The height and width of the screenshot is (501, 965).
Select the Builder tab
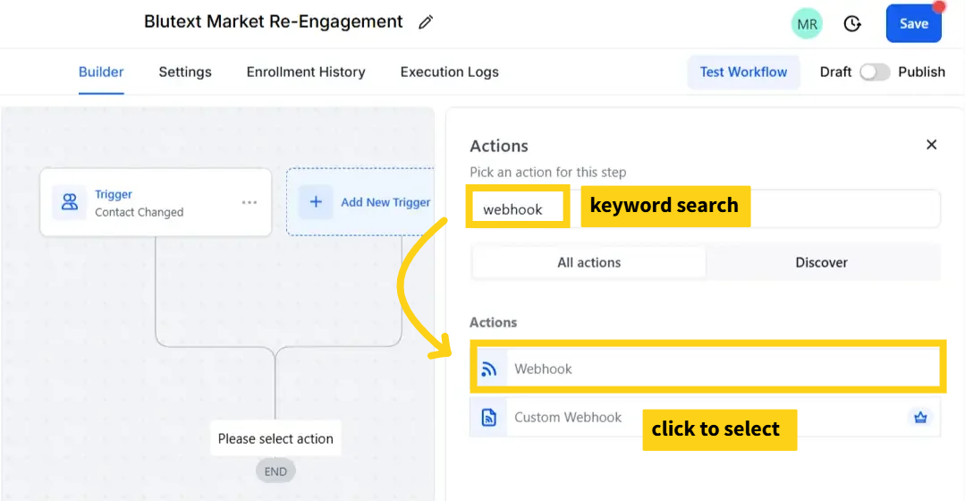pos(101,72)
